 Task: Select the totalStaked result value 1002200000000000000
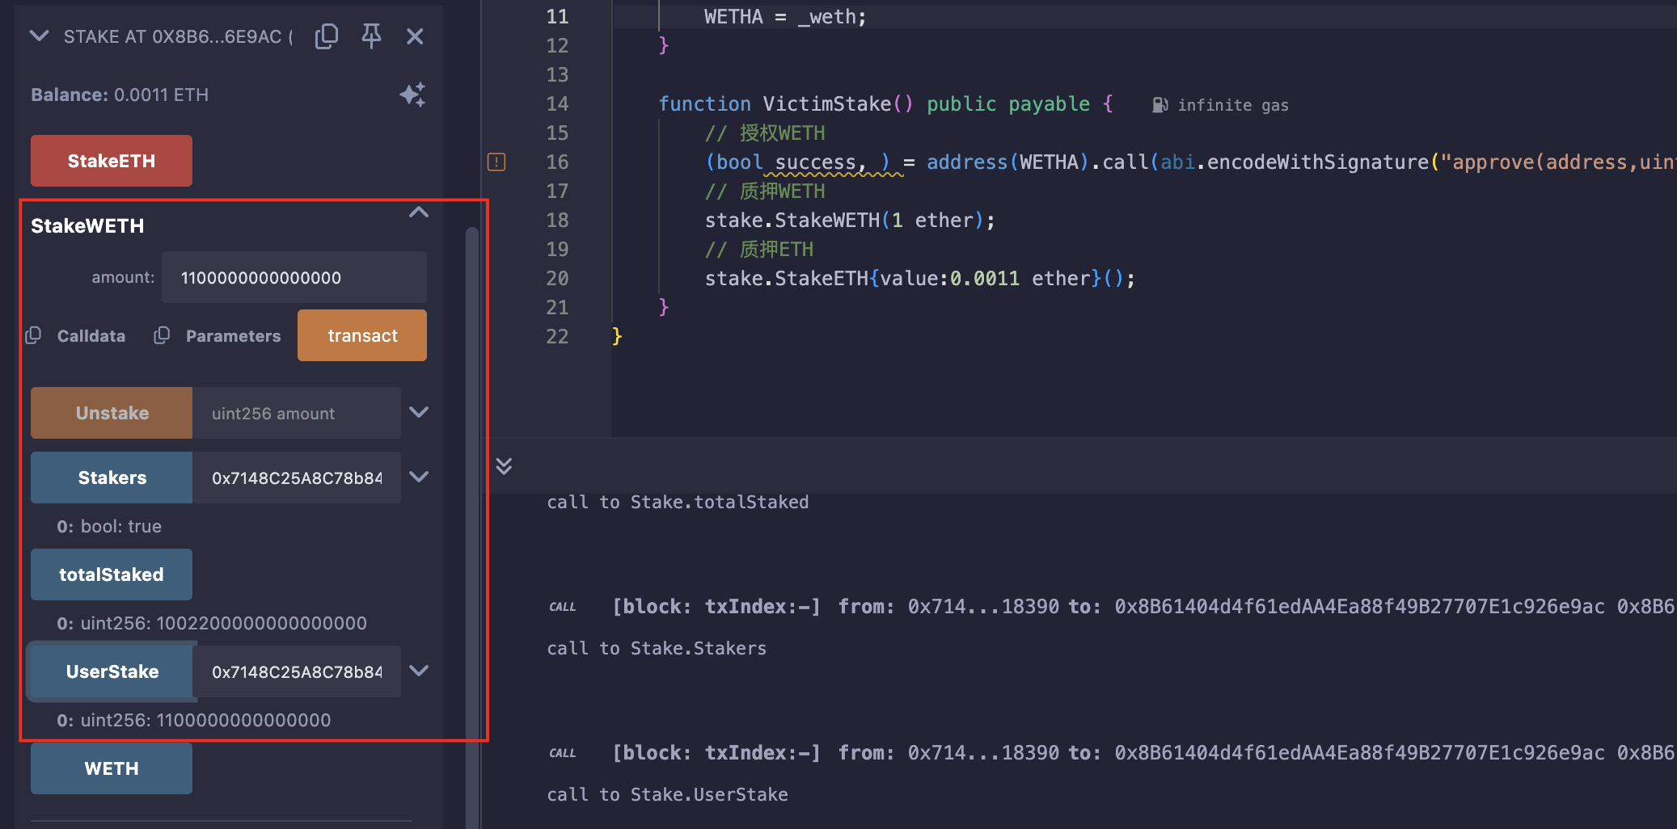262,623
